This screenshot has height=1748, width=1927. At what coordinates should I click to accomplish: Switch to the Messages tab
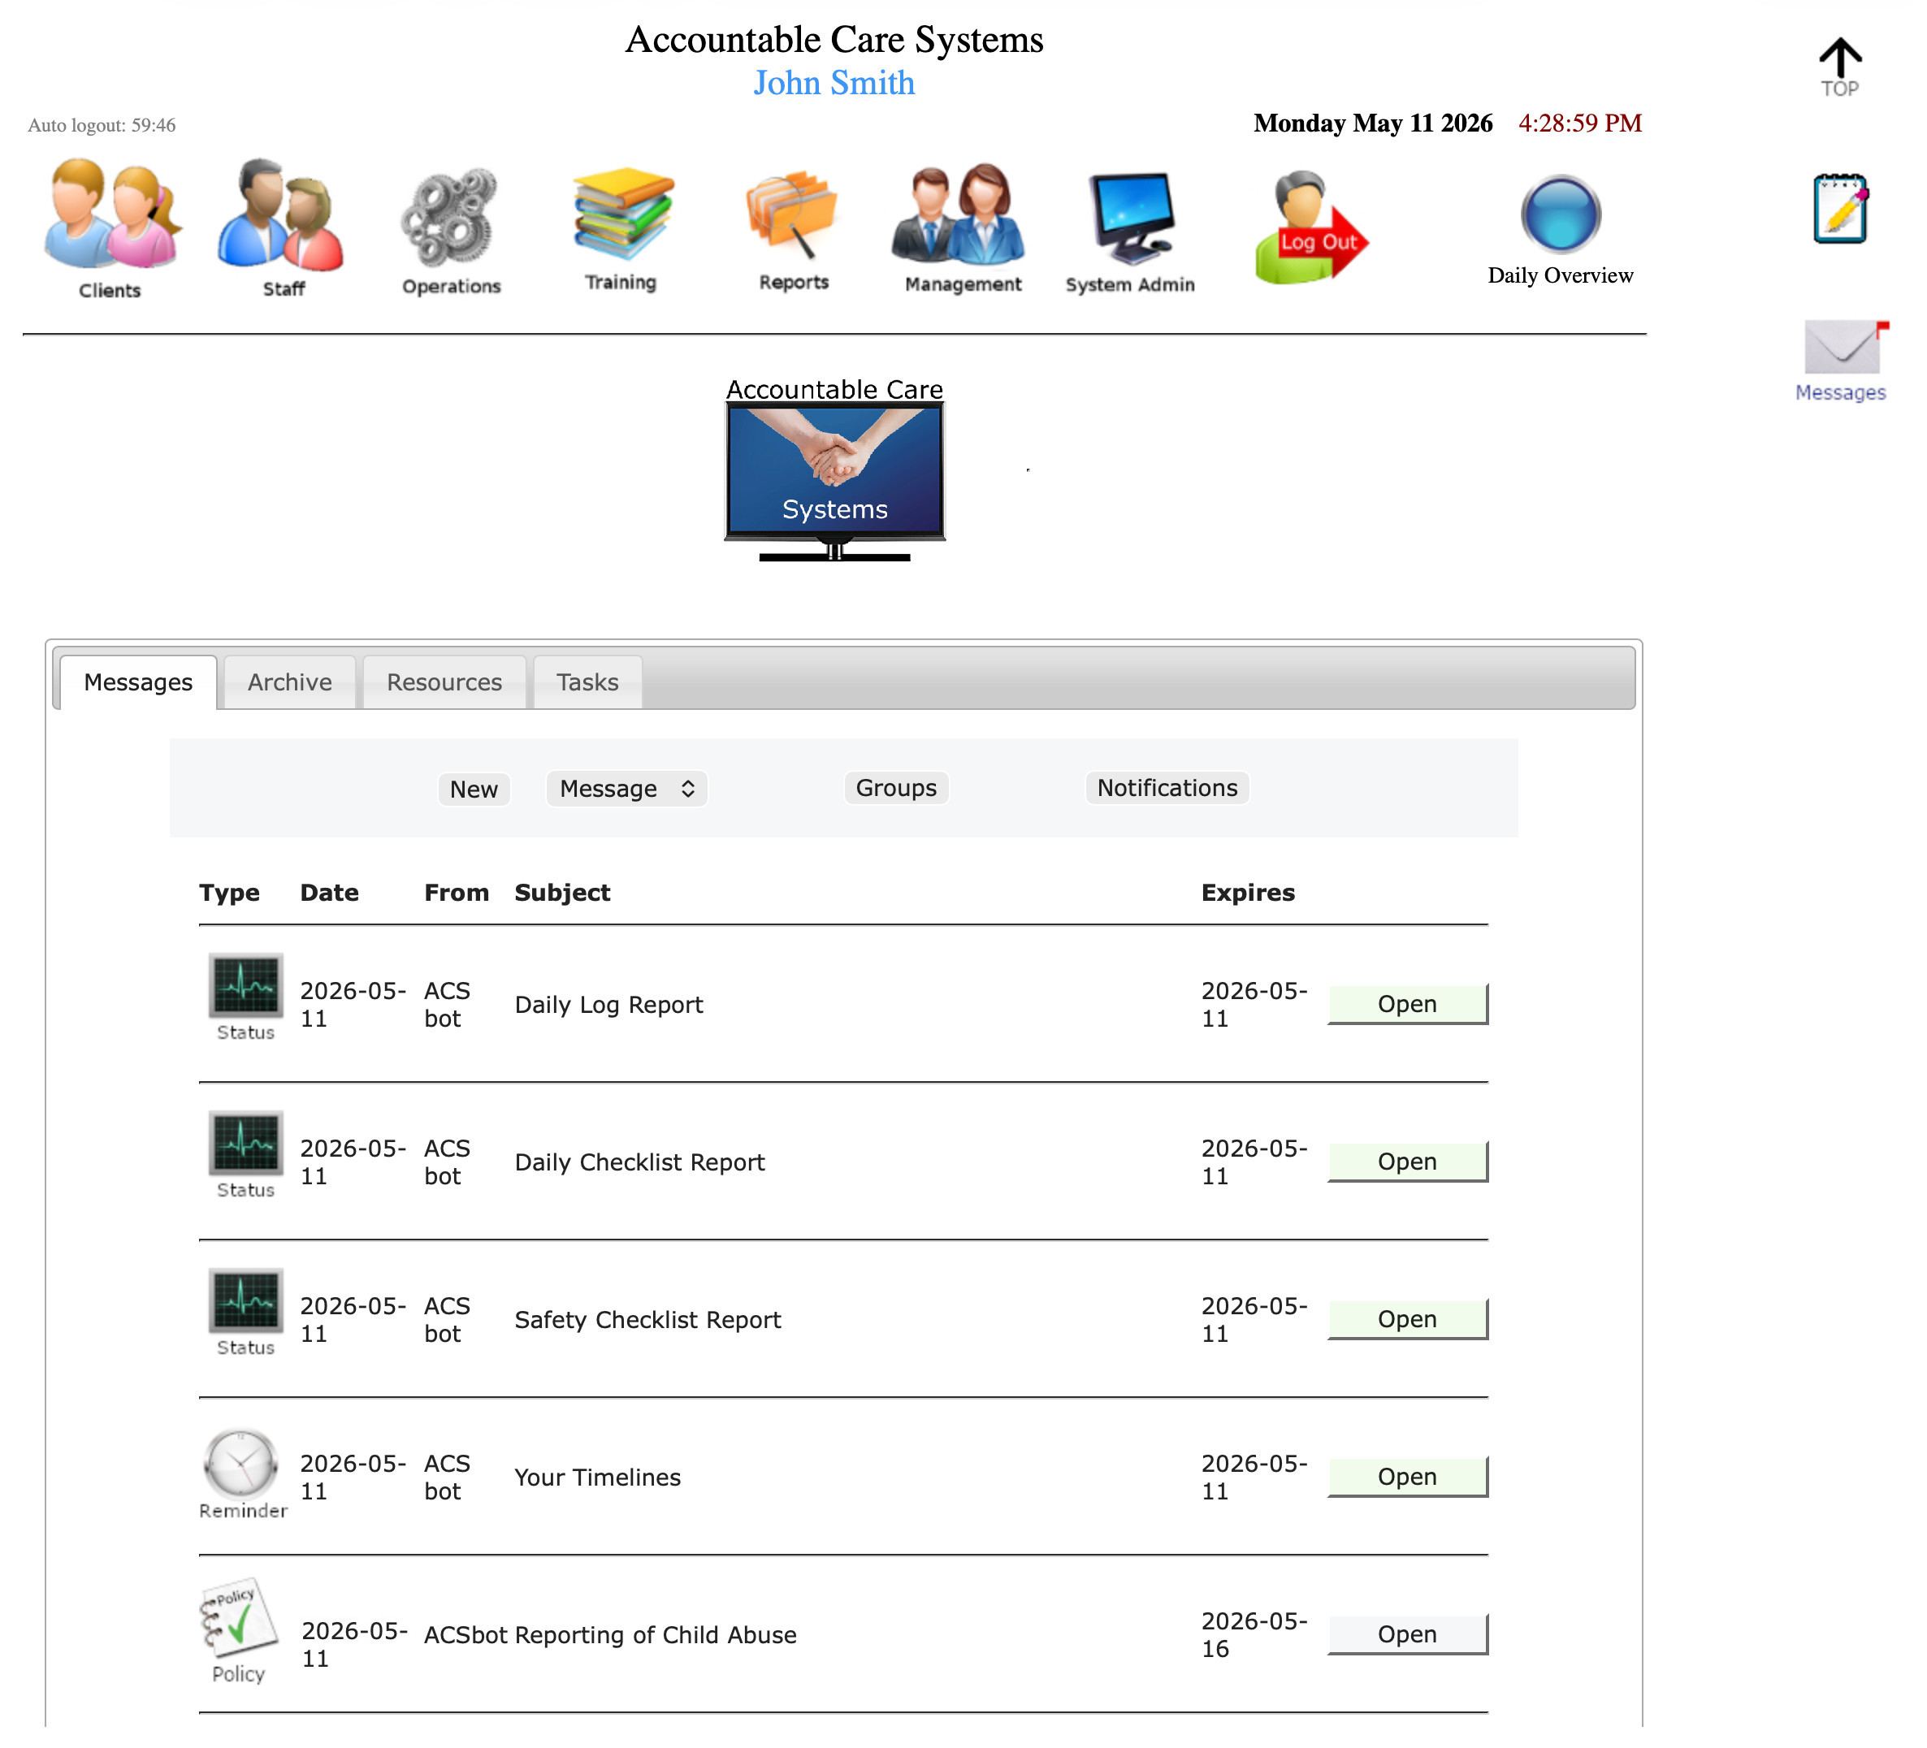(139, 682)
